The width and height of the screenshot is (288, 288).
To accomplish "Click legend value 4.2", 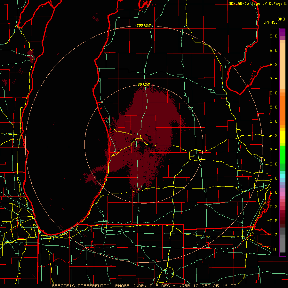I will pos(274,136).
